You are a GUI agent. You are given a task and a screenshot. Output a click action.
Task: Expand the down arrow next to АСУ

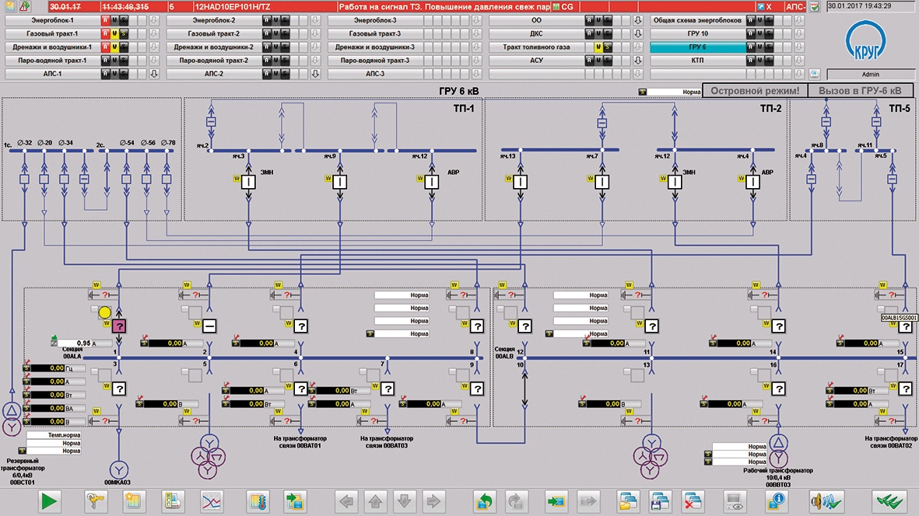pyautogui.click(x=638, y=61)
